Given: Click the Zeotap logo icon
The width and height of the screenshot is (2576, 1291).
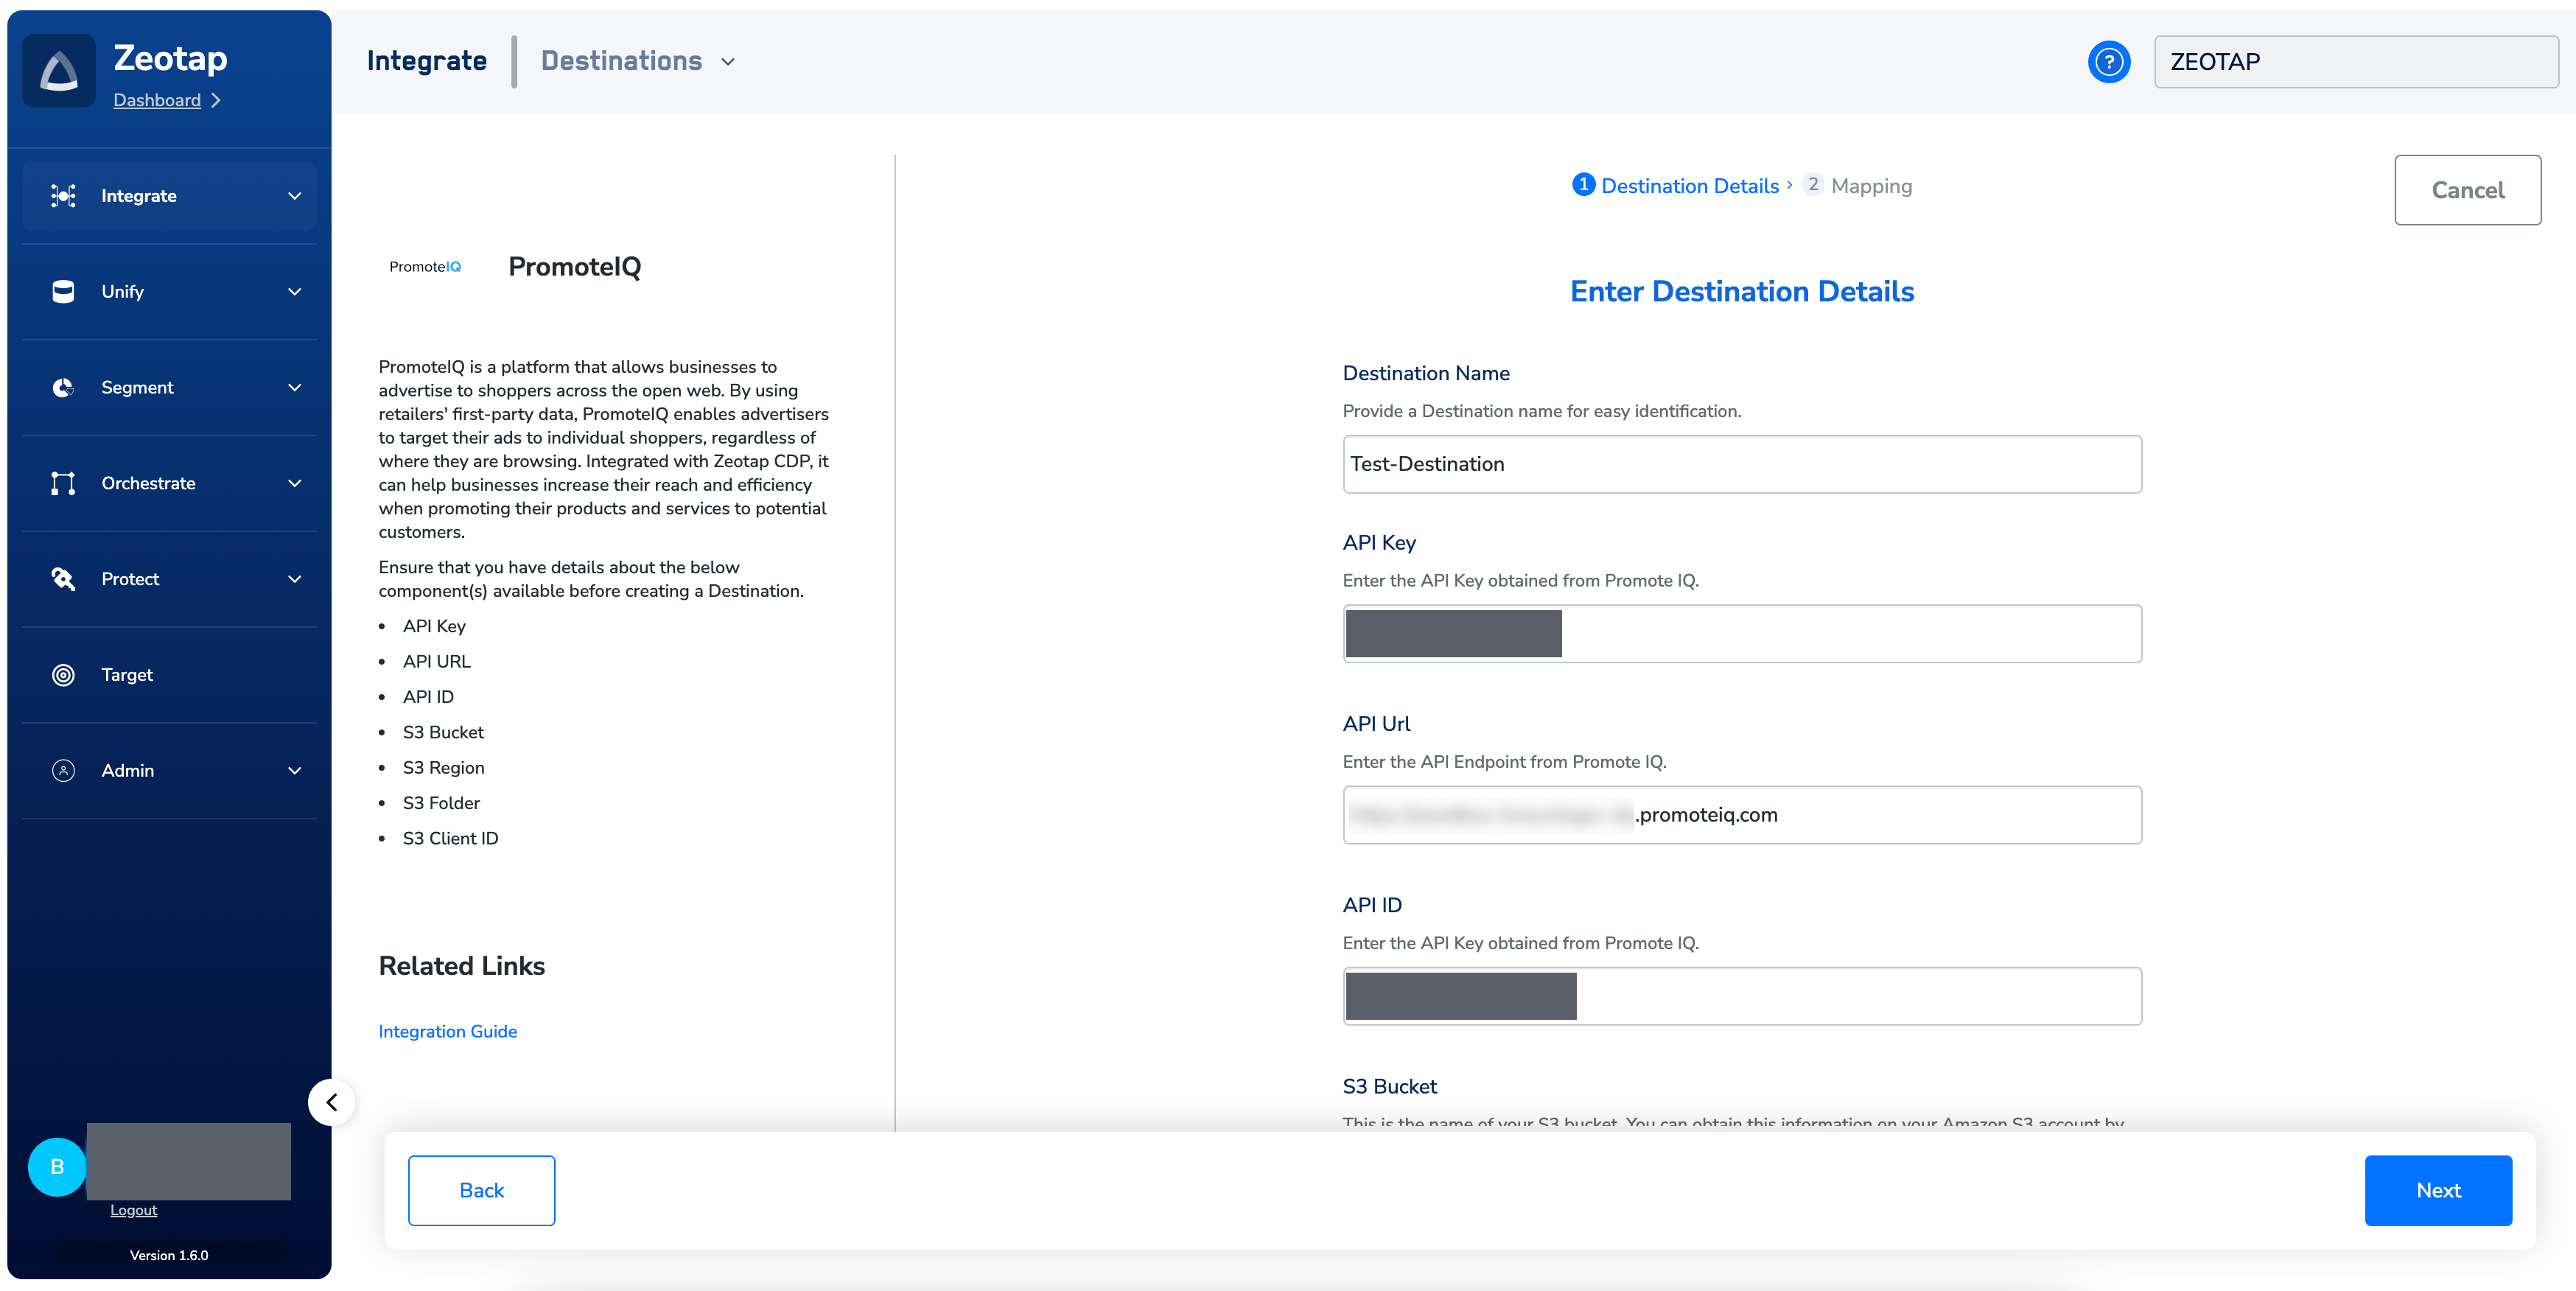Looking at the screenshot, I should 59,71.
